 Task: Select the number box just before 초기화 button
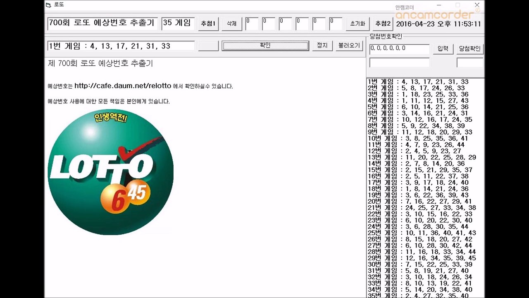pyautogui.click(x=336, y=24)
